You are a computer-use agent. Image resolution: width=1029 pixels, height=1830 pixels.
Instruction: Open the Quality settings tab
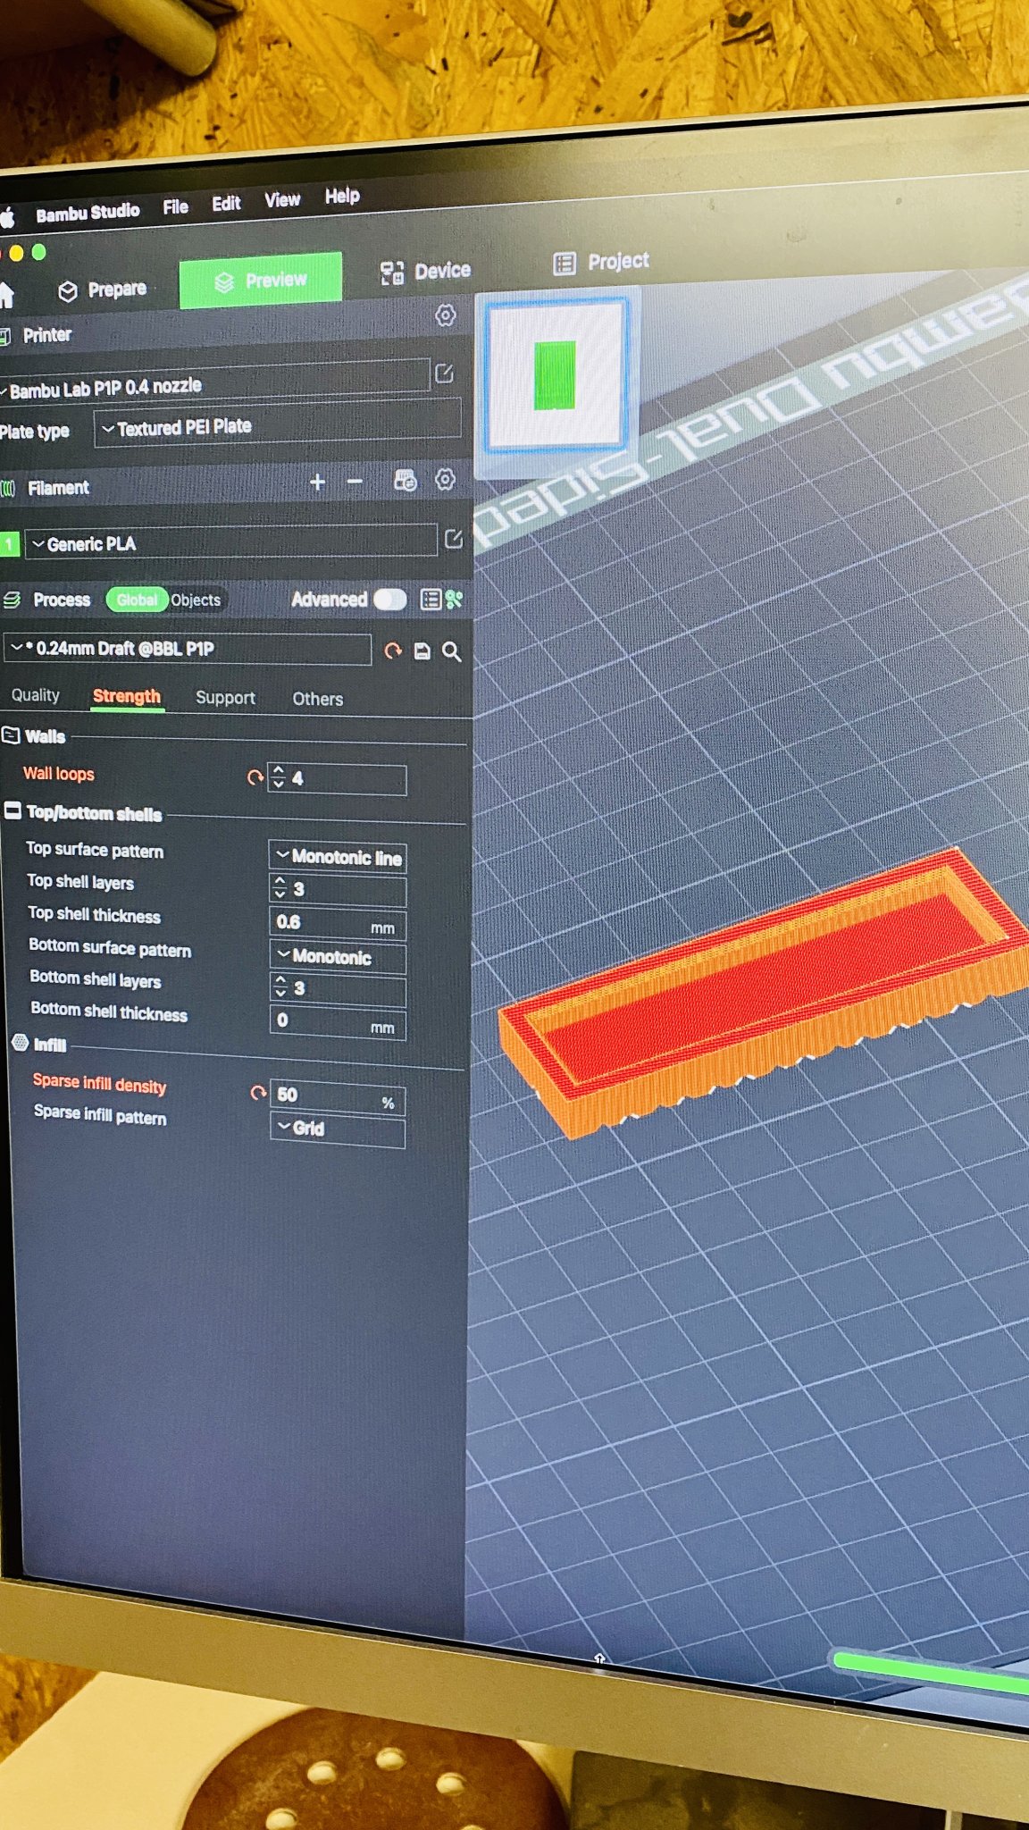click(36, 695)
